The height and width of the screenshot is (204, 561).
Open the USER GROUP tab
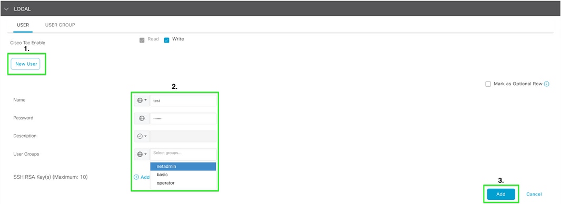click(60, 25)
